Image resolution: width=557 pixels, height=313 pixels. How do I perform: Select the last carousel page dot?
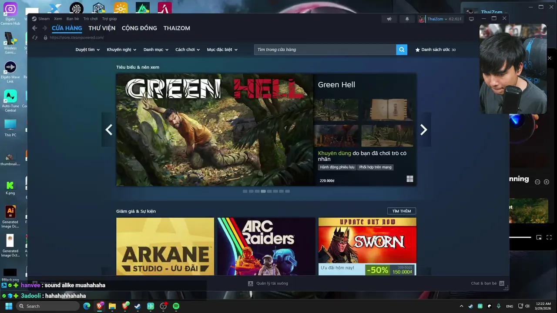click(x=287, y=191)
